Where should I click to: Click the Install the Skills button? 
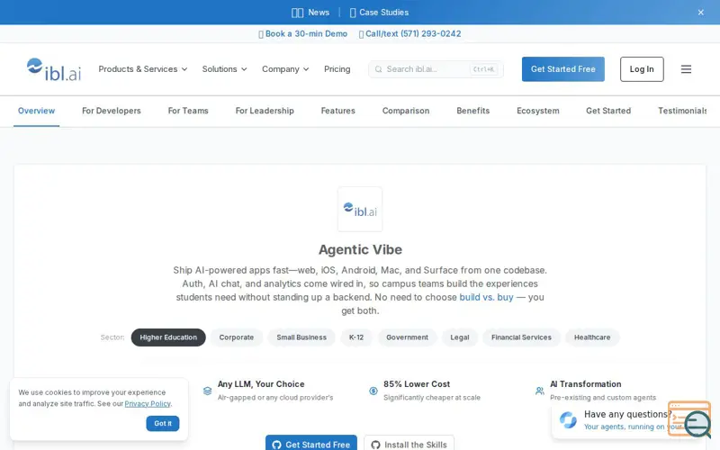409,444
